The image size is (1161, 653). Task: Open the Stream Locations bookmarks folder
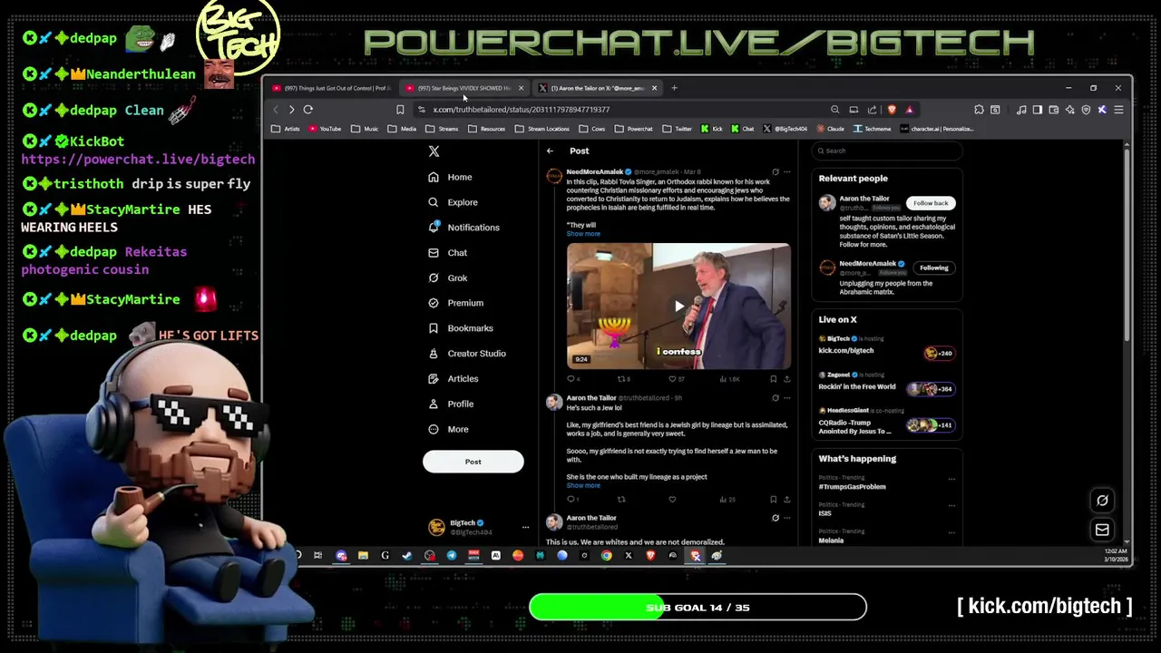point(541,129)
